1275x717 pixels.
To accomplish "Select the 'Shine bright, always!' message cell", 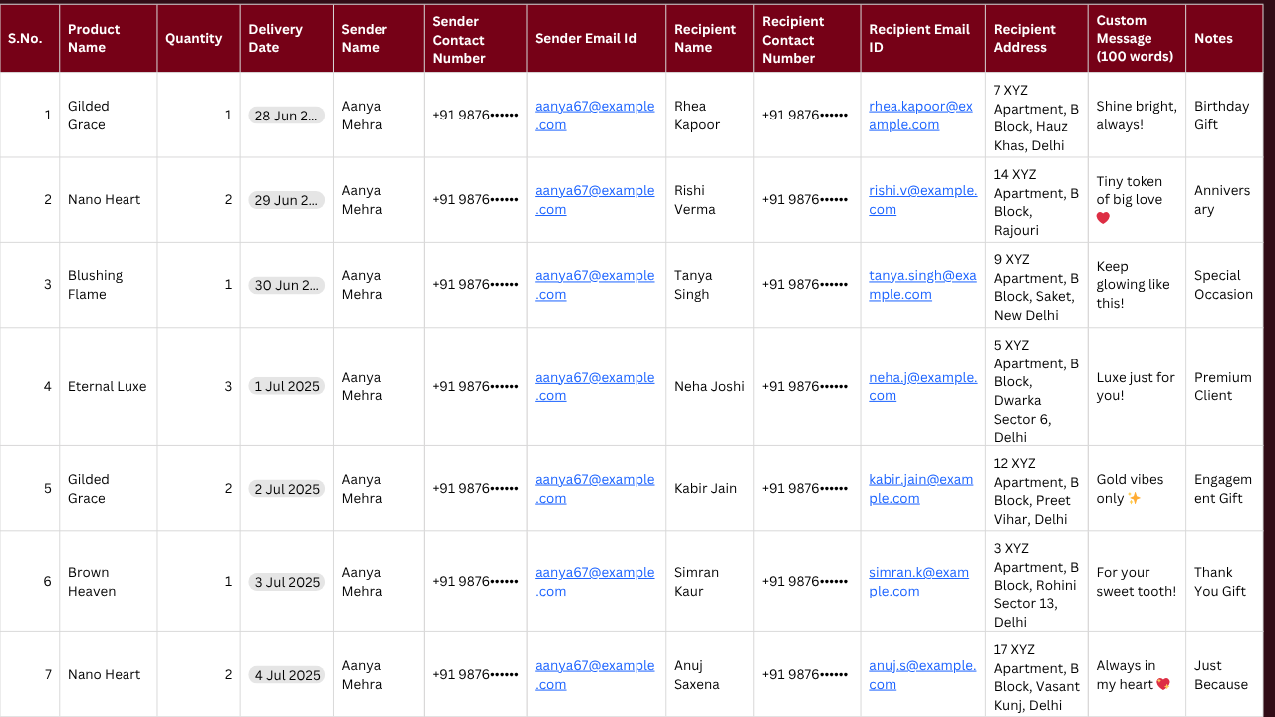I will (1137, 115).
